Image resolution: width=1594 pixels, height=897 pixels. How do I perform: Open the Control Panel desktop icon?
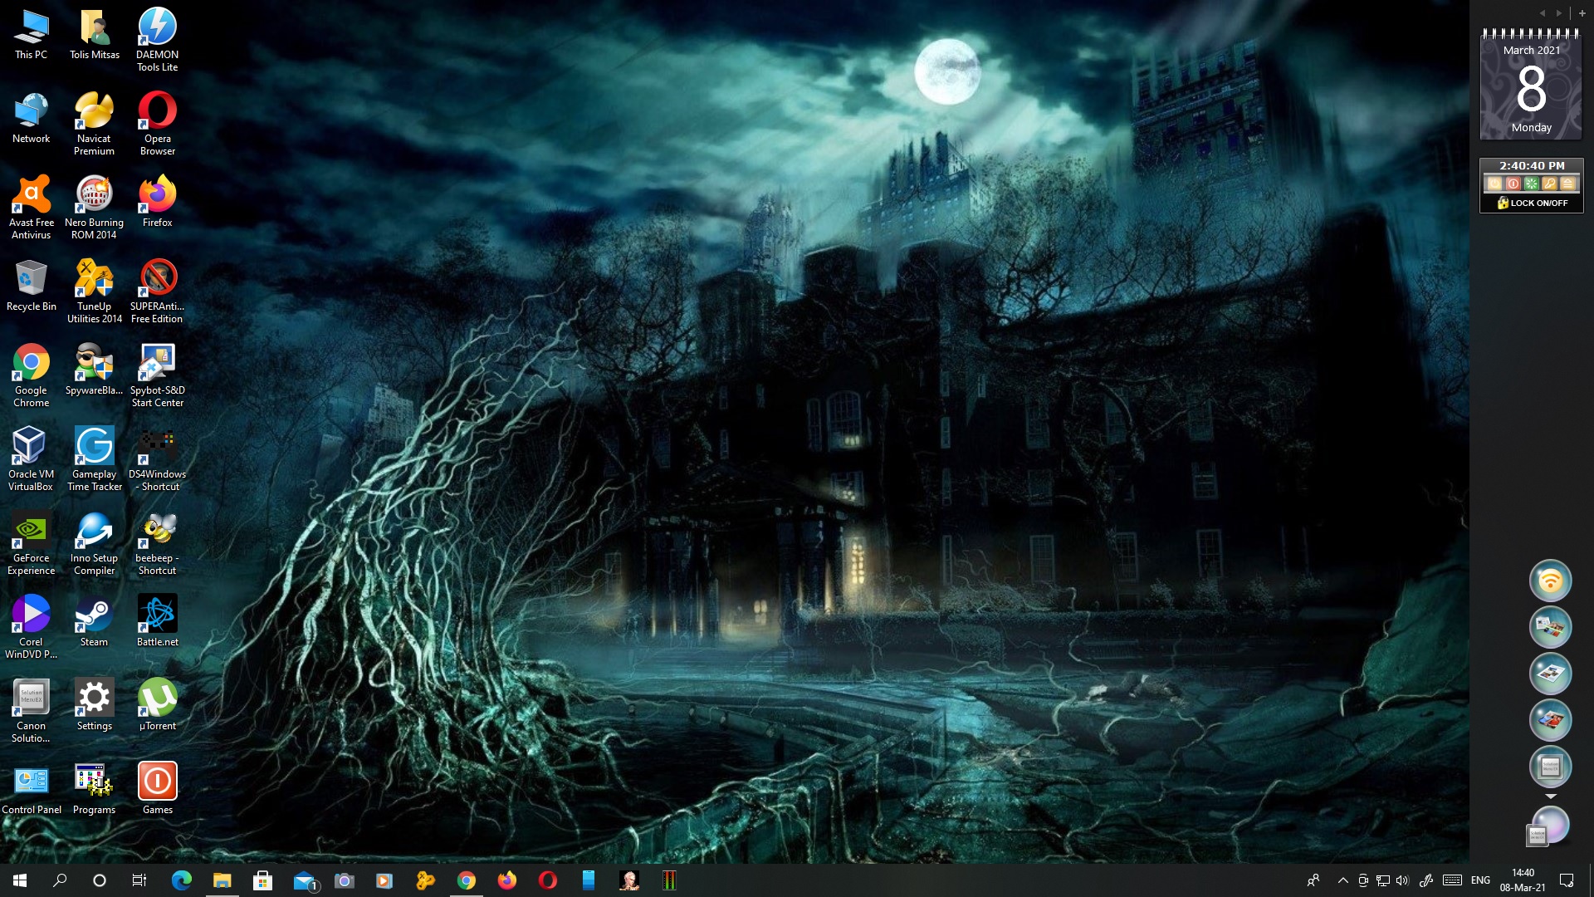[x=32, y=789]
